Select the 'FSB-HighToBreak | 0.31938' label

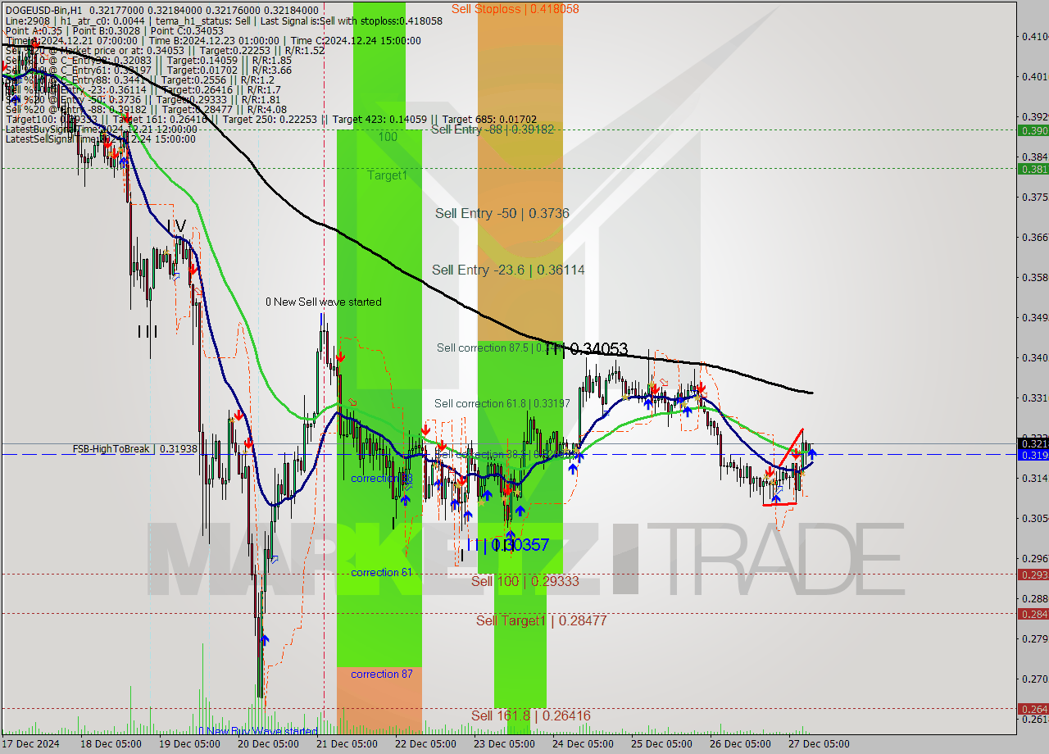click(135, 449)
